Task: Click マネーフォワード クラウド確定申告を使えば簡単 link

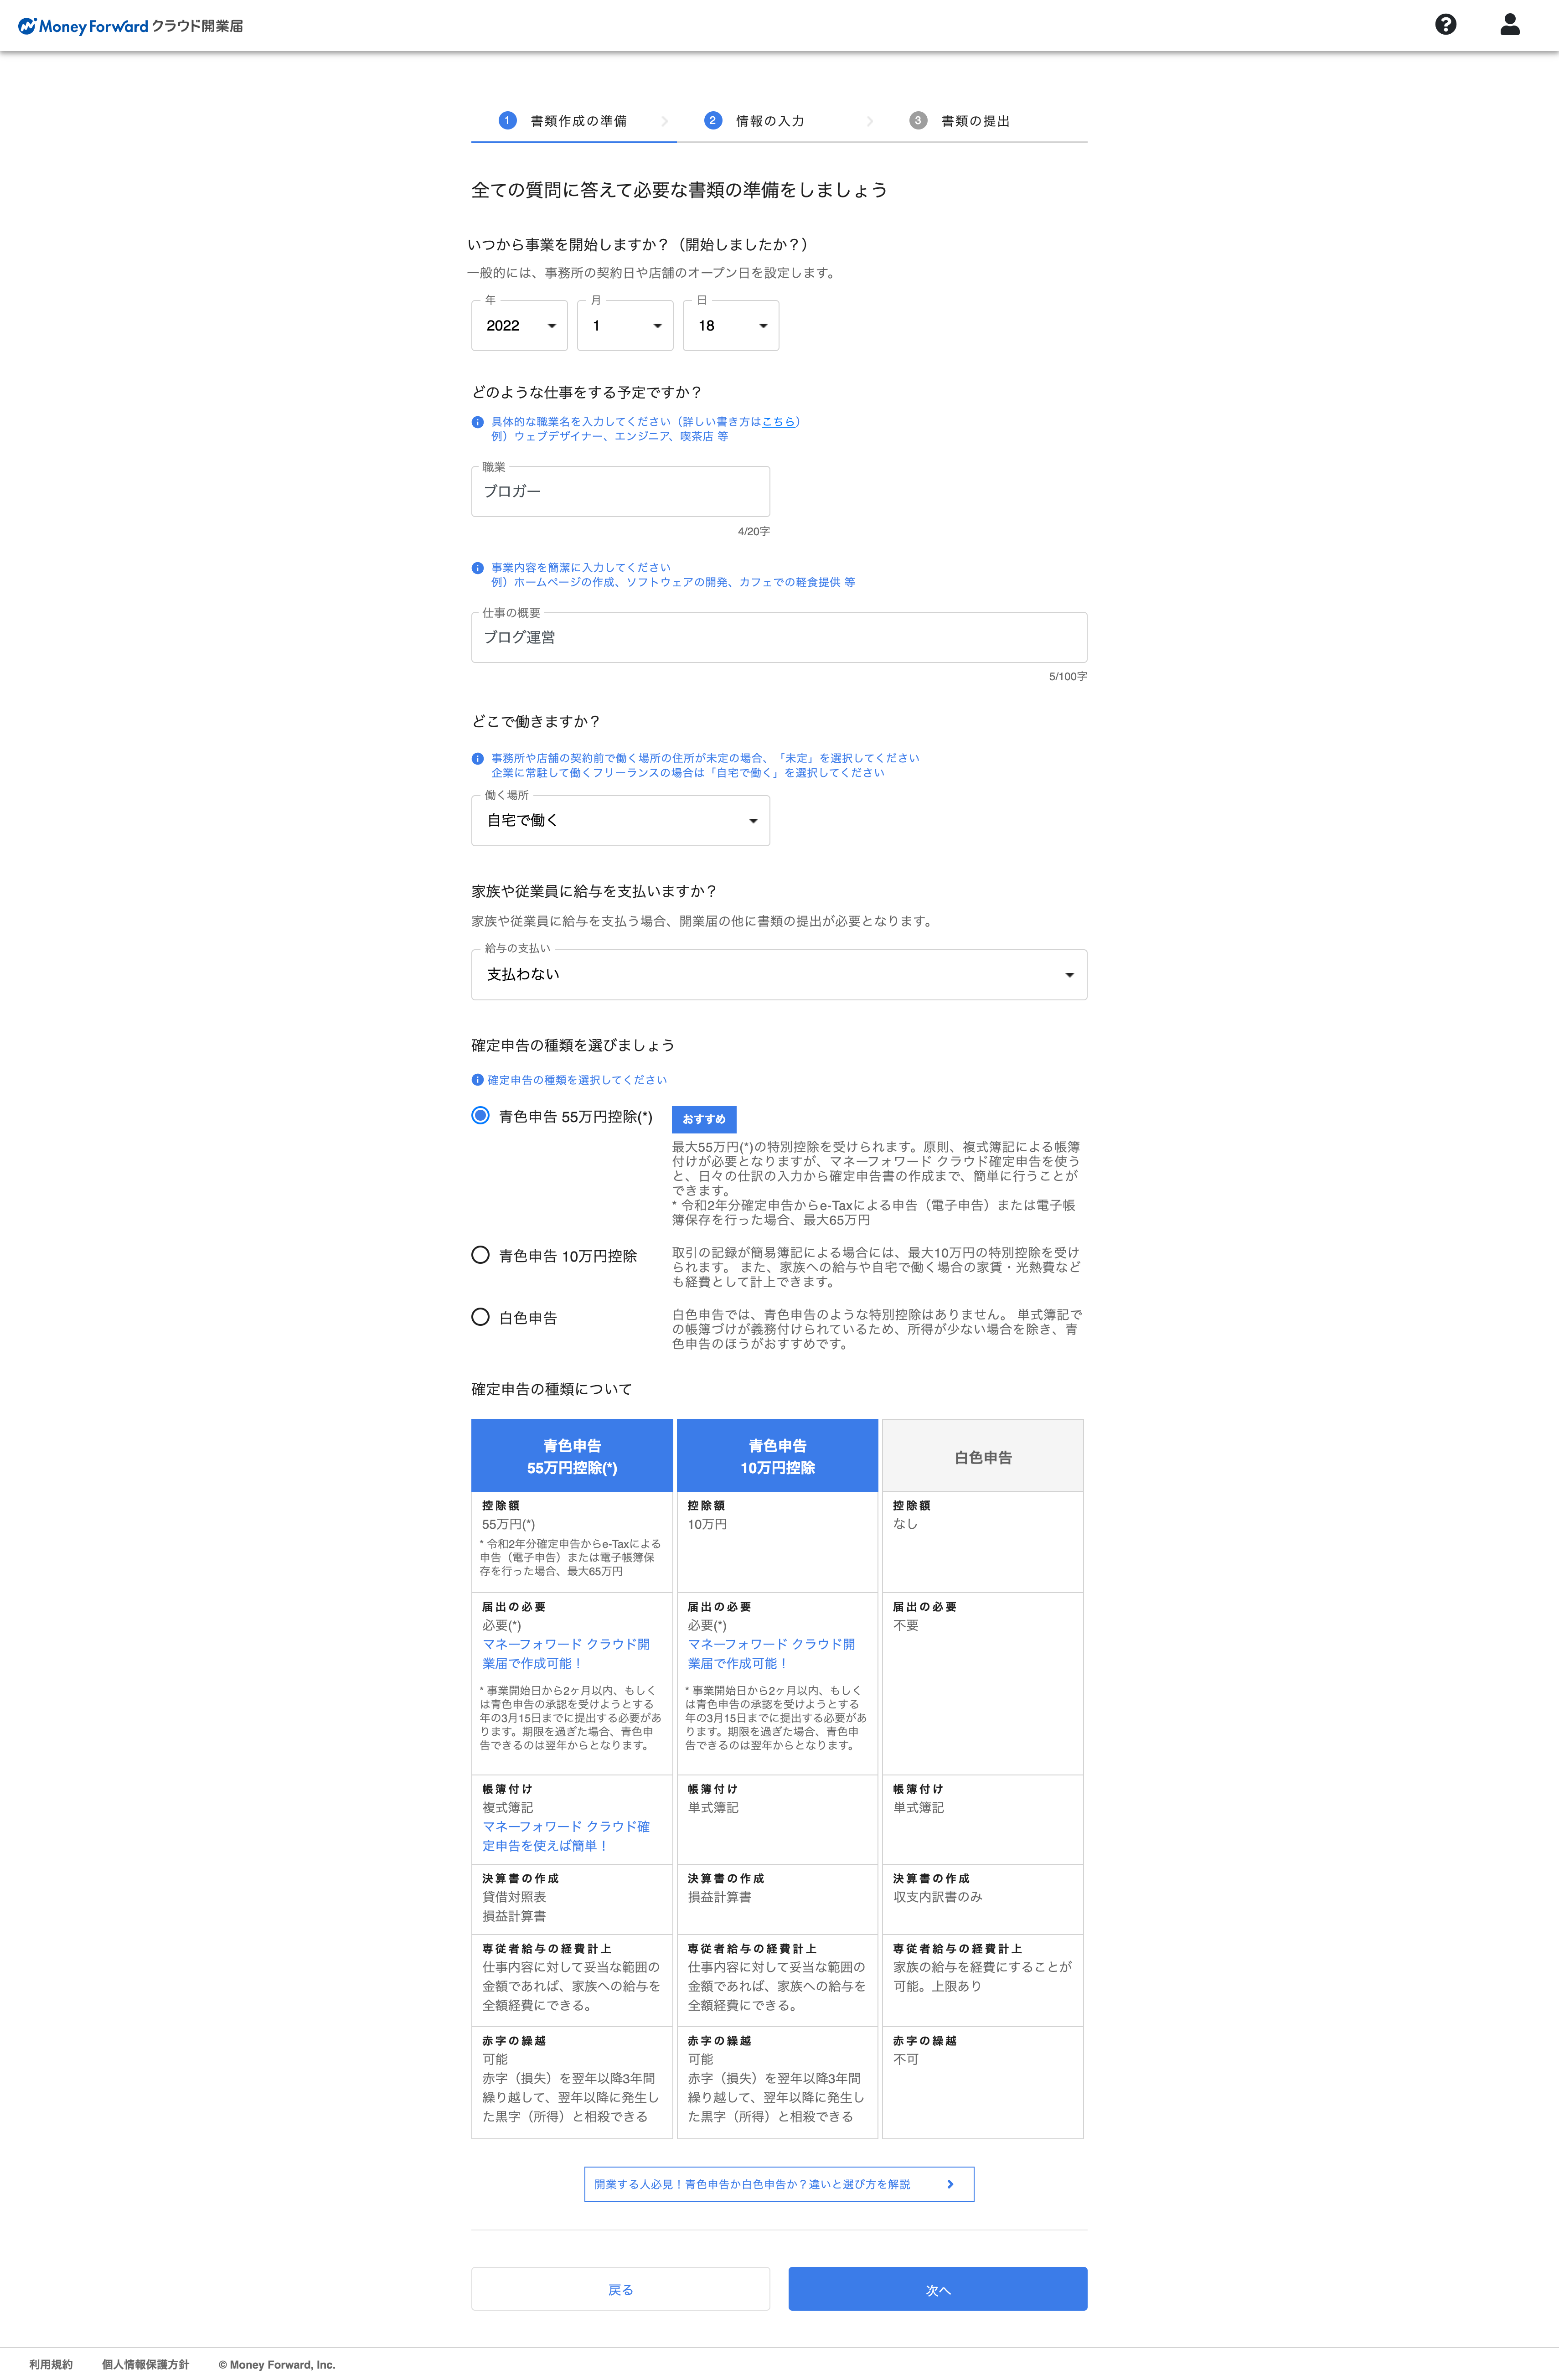Action: (x=566, y=1835)
